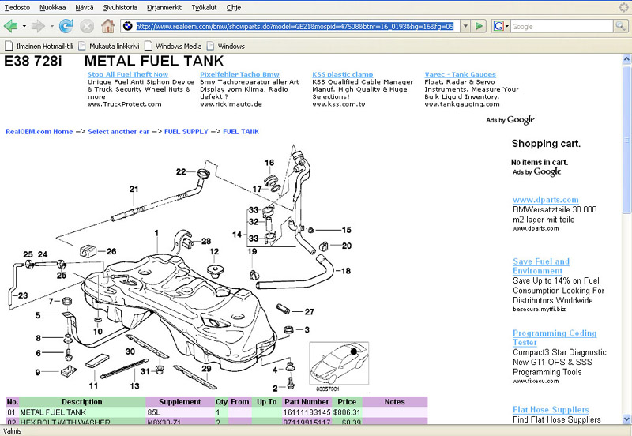Click the car location thumbnail image
This screenshot has height=436, width=632.
pos(338,364)
